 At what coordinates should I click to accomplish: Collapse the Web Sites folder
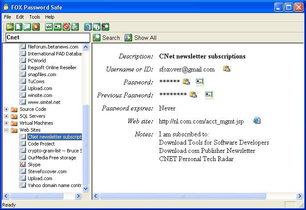point(6,130)
